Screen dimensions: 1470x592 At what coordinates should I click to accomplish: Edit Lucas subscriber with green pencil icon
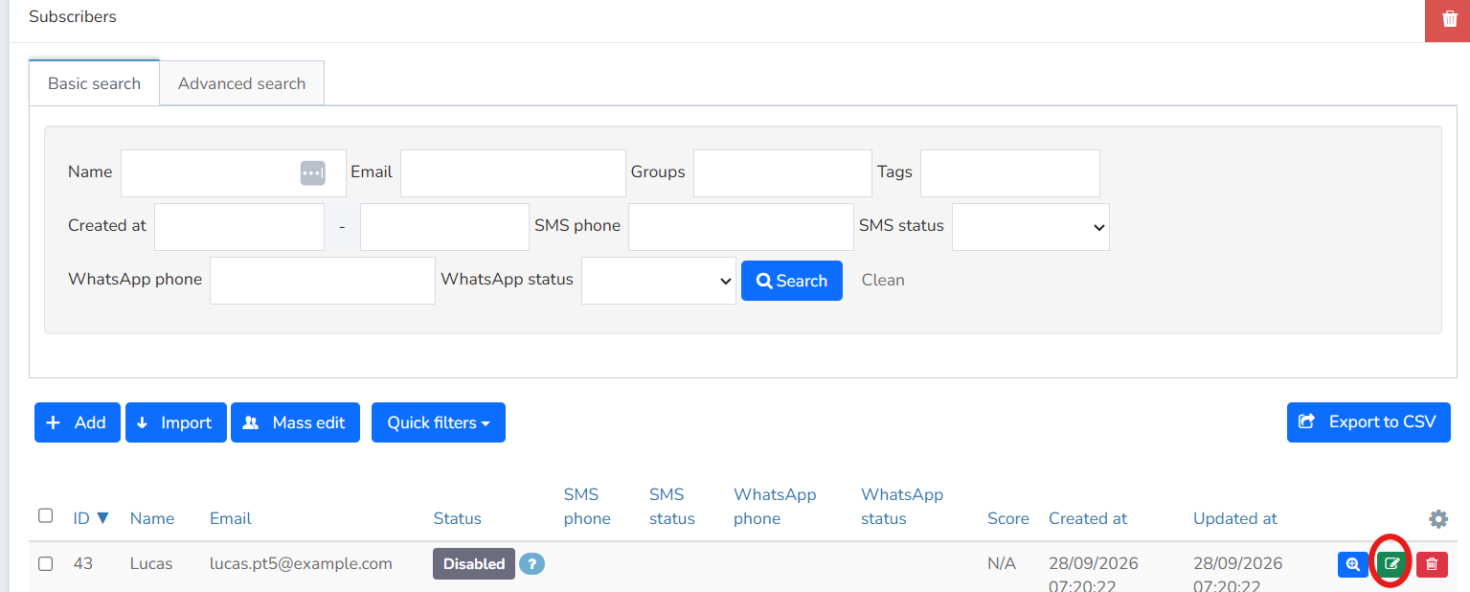(x=1392, y=564)
